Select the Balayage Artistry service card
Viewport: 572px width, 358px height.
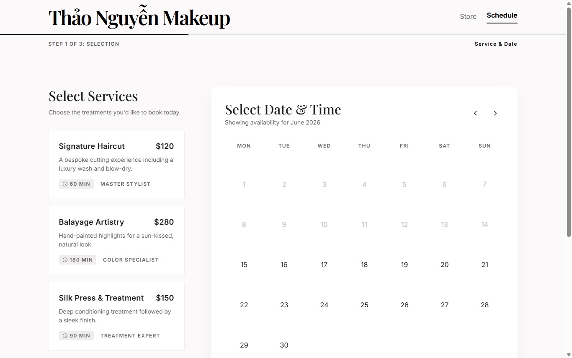pos(116,240)
